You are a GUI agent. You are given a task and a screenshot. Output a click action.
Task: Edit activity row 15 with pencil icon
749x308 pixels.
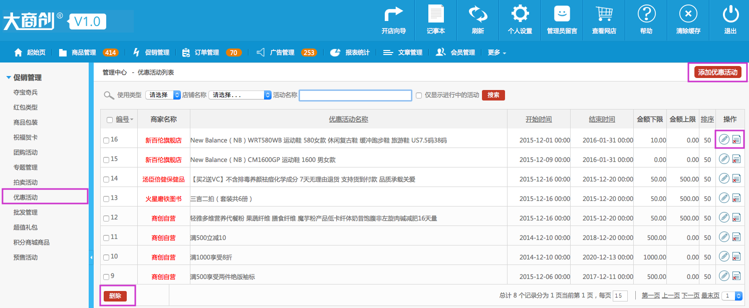click(724, 158)
